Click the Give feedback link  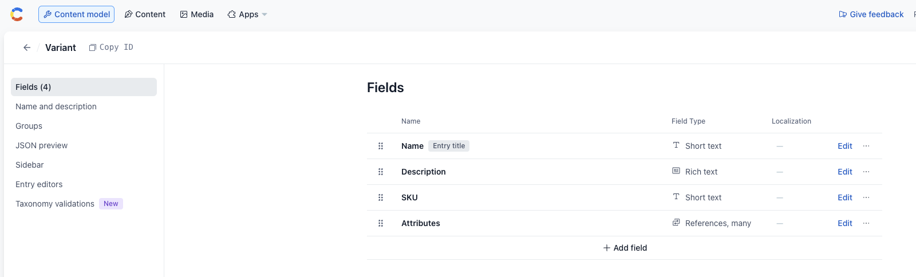pos(871,14)
